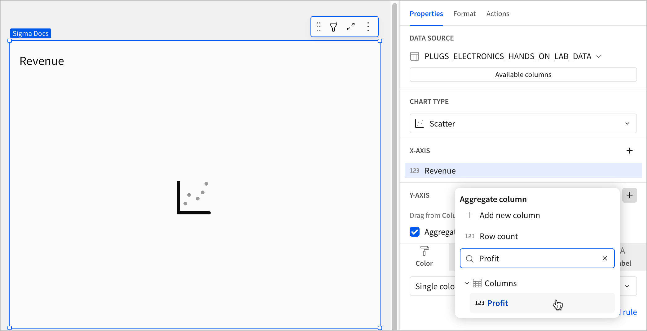Clear the Profit search with the X
Viewport: 647px width, 331px height.
(x=605, y=258)
